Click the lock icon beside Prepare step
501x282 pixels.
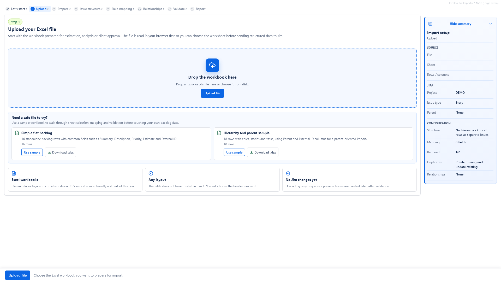click(x=54, y=9)
